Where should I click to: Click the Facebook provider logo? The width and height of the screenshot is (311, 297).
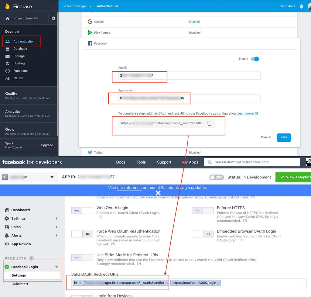pyautogui.click(x=90, y=43)
